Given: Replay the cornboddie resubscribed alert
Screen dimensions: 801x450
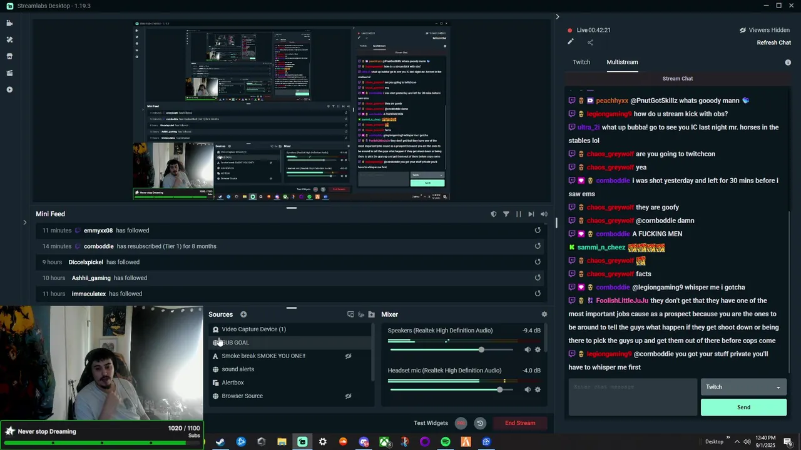Looking at the screenshot, I should pyautogui.click(x=538, y=246).
